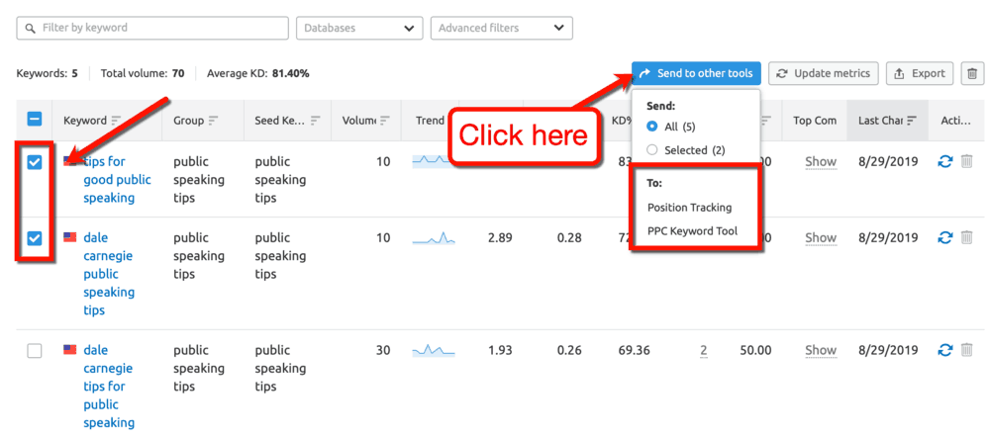Uncheck the 'dale carnegie public speaking tips' checkbox
The image size is (990, 437).
(34, 238)
